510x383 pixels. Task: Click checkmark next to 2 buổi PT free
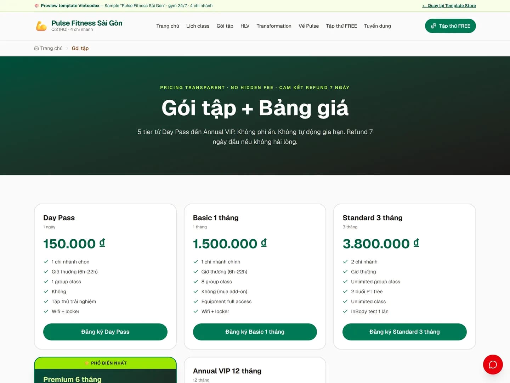tap(345, 292)
